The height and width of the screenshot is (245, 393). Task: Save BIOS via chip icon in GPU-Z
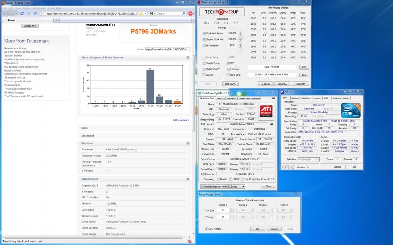[272, 124]
